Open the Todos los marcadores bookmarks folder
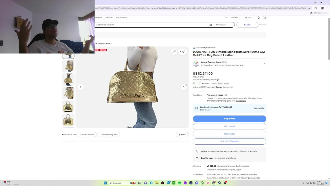Viewport: 330px width, 186px height. coord(319,13)
